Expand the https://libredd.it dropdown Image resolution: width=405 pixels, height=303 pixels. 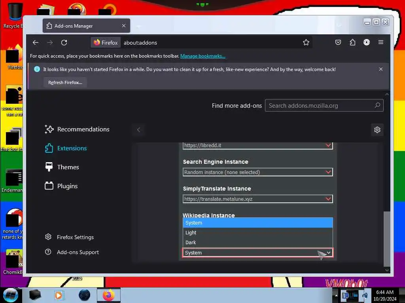click(x=258, y=146)
